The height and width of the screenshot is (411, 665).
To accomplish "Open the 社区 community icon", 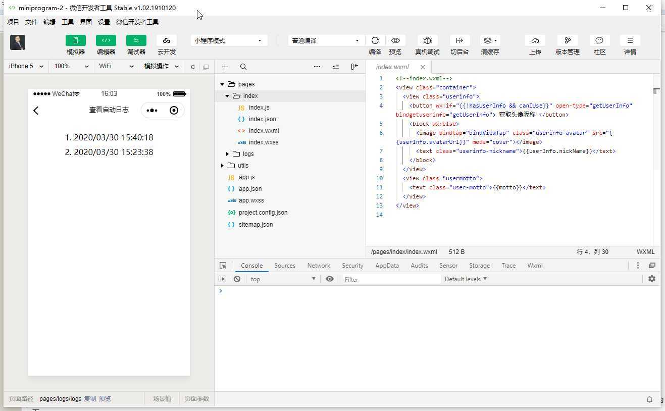I will [x=599, y=40].
